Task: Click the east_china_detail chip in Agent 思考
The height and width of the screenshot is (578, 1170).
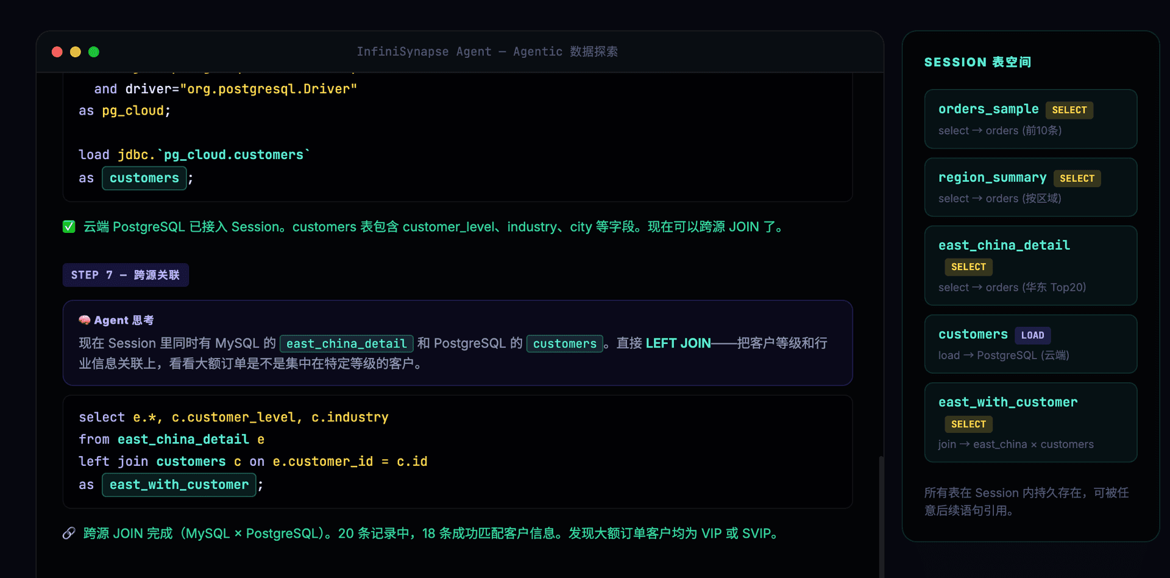Action: (346, 343)
